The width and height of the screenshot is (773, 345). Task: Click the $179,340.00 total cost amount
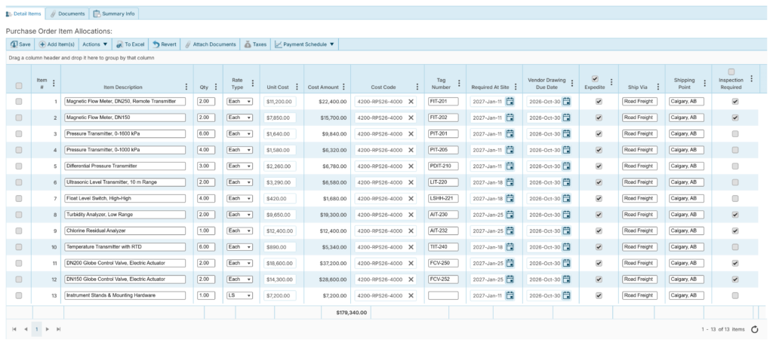click(352, 313)
